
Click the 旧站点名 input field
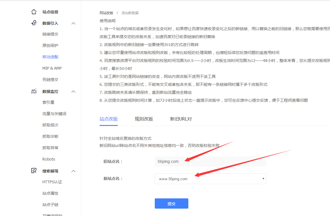pos(210,161)
